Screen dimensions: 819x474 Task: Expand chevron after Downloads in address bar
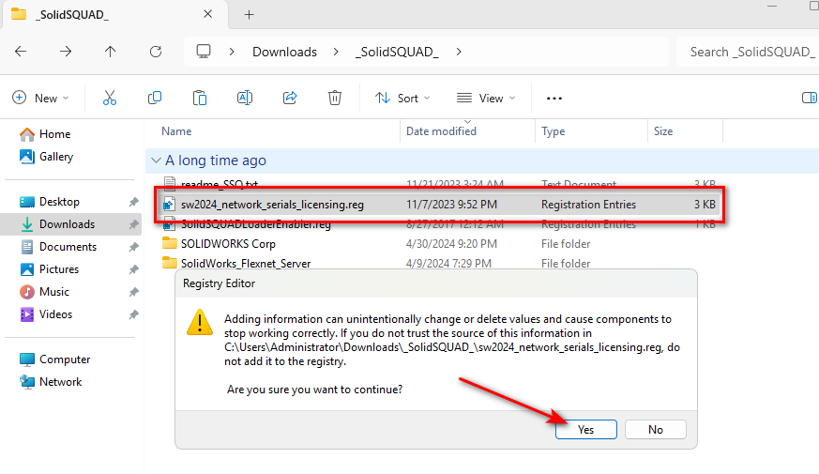tap(336, 52)
